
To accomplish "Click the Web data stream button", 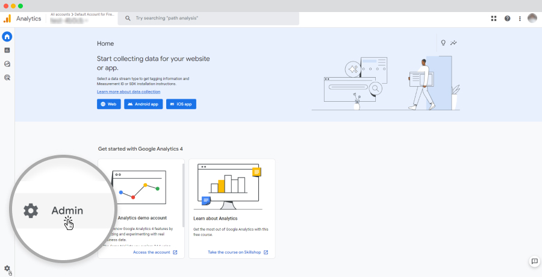I will coord(108,104).
